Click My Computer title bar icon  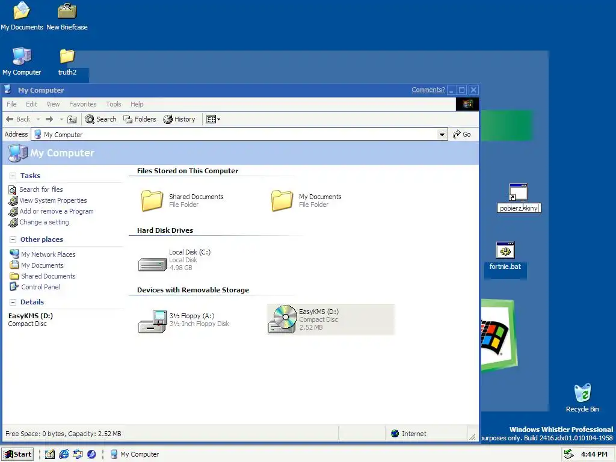[x=7, y=90]
